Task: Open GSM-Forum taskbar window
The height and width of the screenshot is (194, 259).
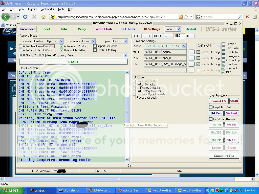Action: click(x=101, y=190)
